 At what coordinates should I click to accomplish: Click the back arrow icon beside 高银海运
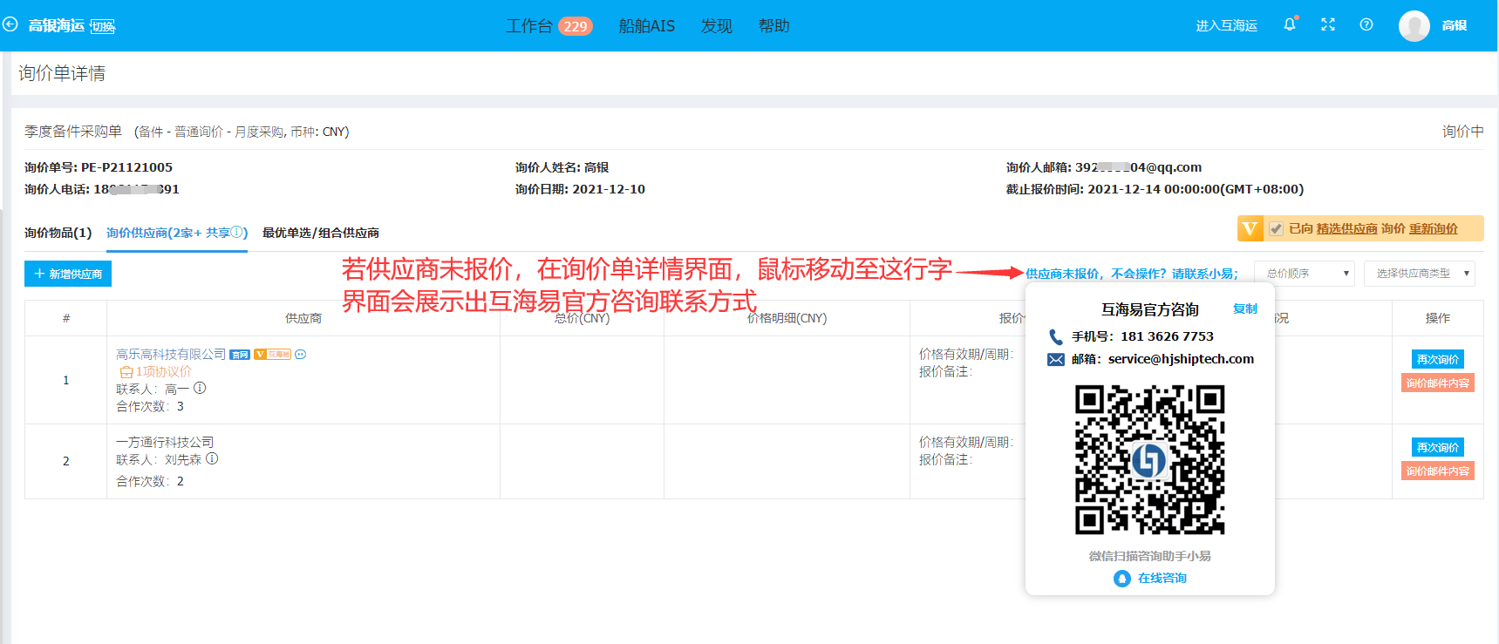[x=10, y=25]
